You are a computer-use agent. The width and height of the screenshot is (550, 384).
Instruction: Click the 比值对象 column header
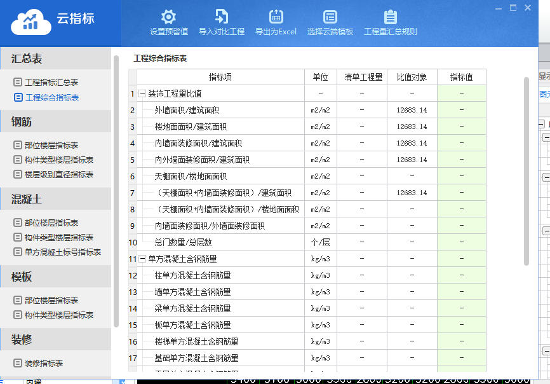click(412, 77)
